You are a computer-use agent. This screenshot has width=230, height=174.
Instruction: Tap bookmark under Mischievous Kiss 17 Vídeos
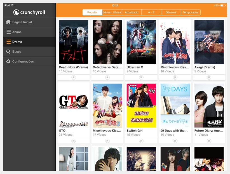(107, 141)
